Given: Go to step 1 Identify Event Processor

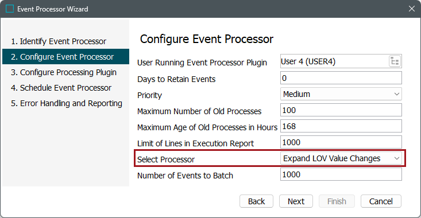Looking at the screenshot, I should click(x=59, y=41).
